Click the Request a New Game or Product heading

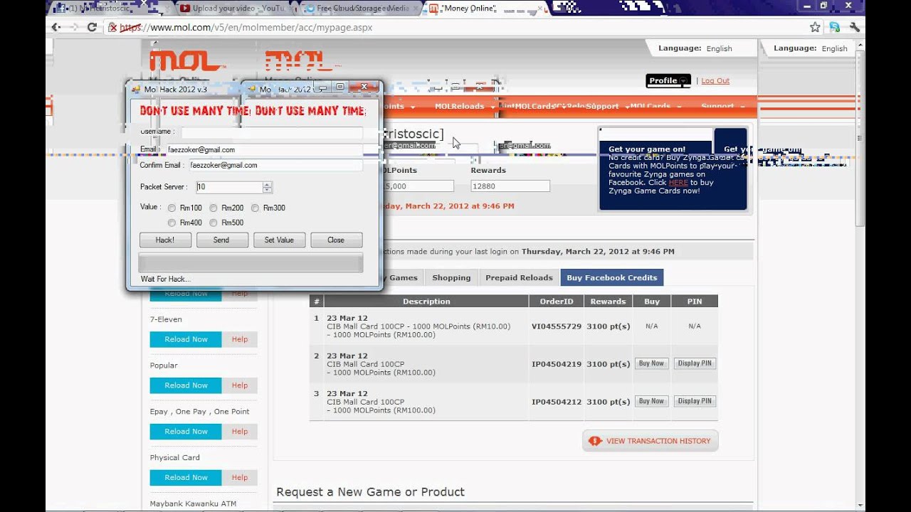click(370, 492)
